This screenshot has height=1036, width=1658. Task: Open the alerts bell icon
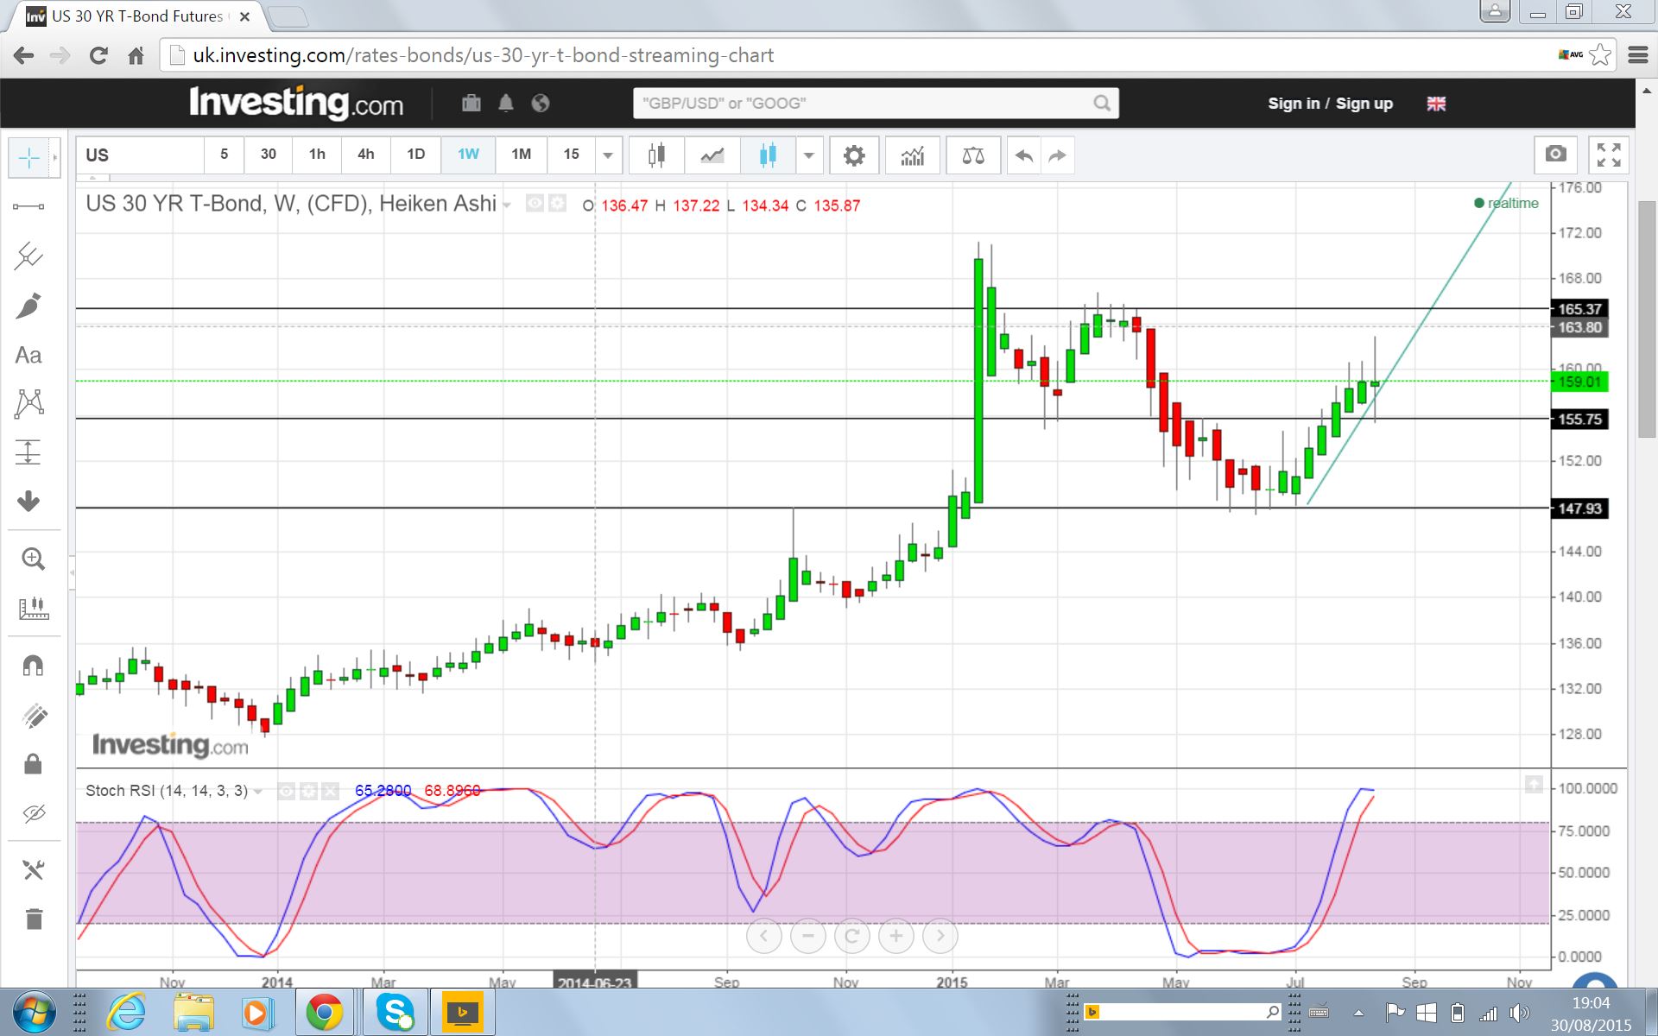[506, 104]
